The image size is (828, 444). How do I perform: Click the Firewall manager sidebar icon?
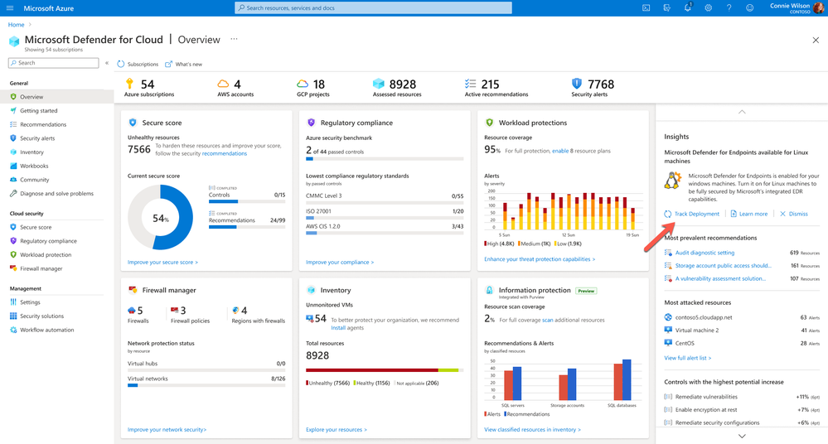[13, 268]
